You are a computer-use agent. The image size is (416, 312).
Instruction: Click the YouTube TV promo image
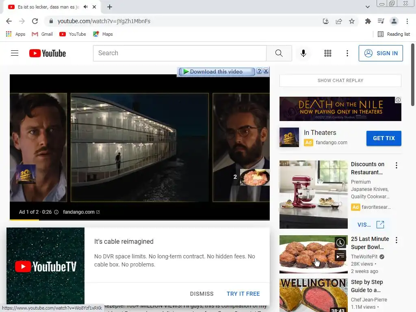click(x=45, y=266)
